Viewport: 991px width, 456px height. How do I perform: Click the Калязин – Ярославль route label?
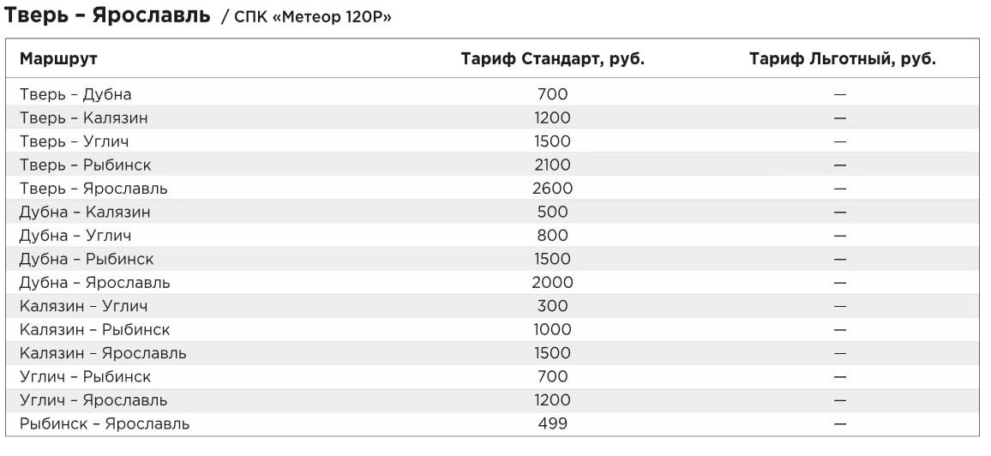[x=103, y=353]
